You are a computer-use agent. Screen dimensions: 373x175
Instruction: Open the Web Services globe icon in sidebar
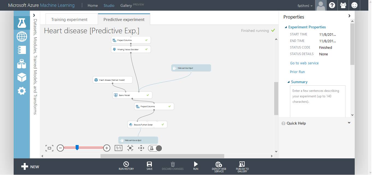tap(22, 36)
